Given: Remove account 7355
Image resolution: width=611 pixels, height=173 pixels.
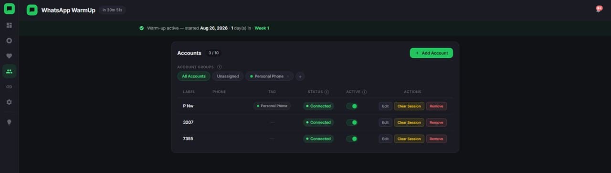Looking at the screenshot, I should tap(436, 139).
